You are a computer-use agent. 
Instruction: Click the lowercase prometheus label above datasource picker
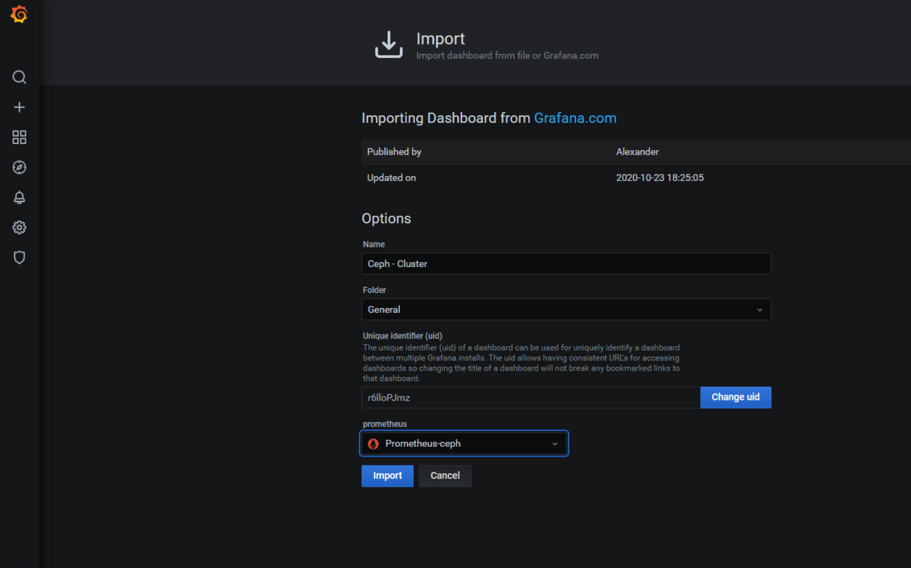pyautogui.click(x=385, y=424)
